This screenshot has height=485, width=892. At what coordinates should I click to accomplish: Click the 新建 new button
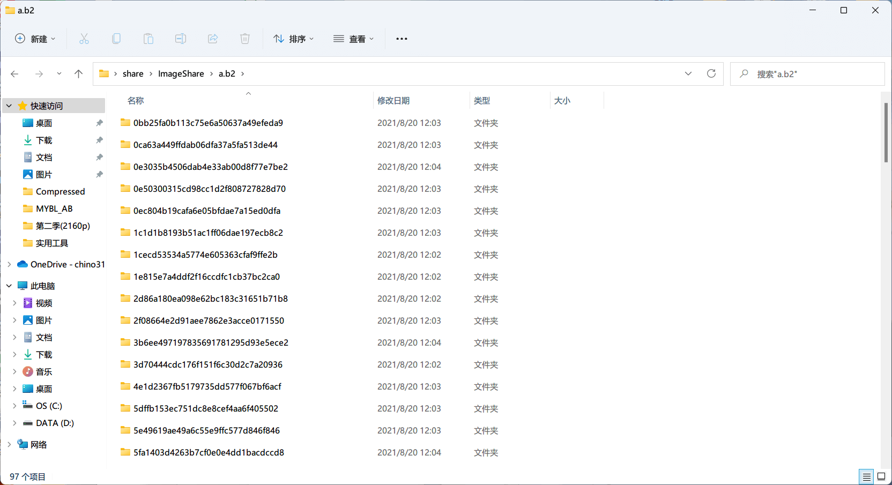(35, 39)
